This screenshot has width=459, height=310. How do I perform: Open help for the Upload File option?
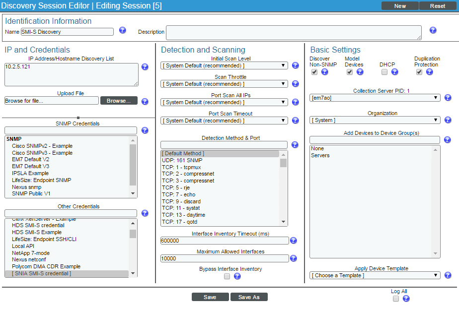tap(145, 101)
